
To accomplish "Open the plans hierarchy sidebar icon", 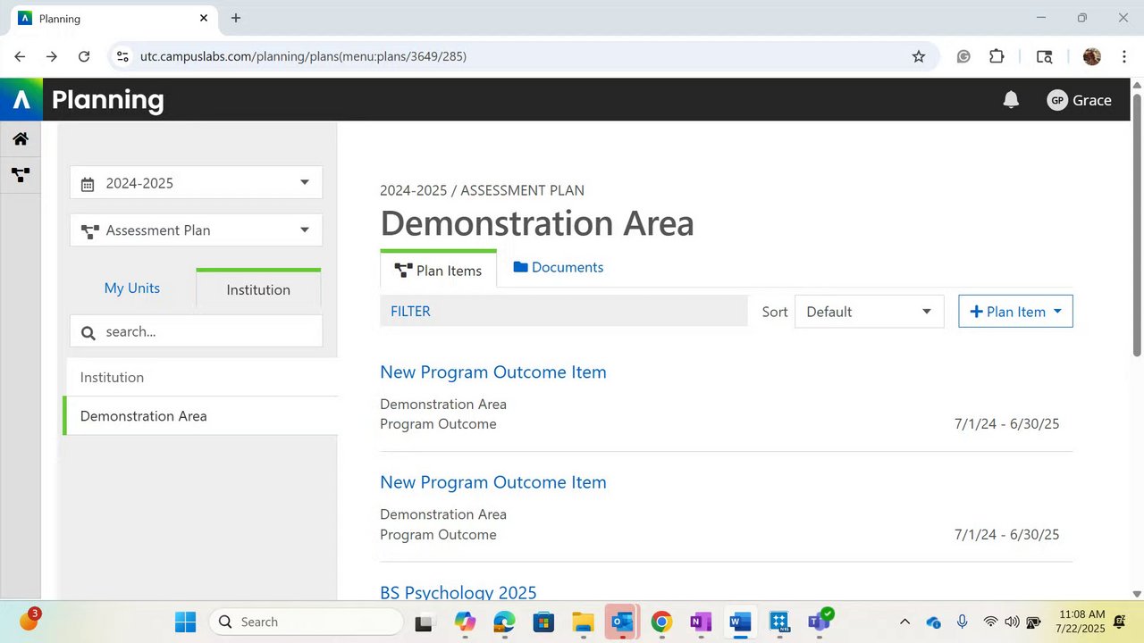I will [x=21, y=175].
